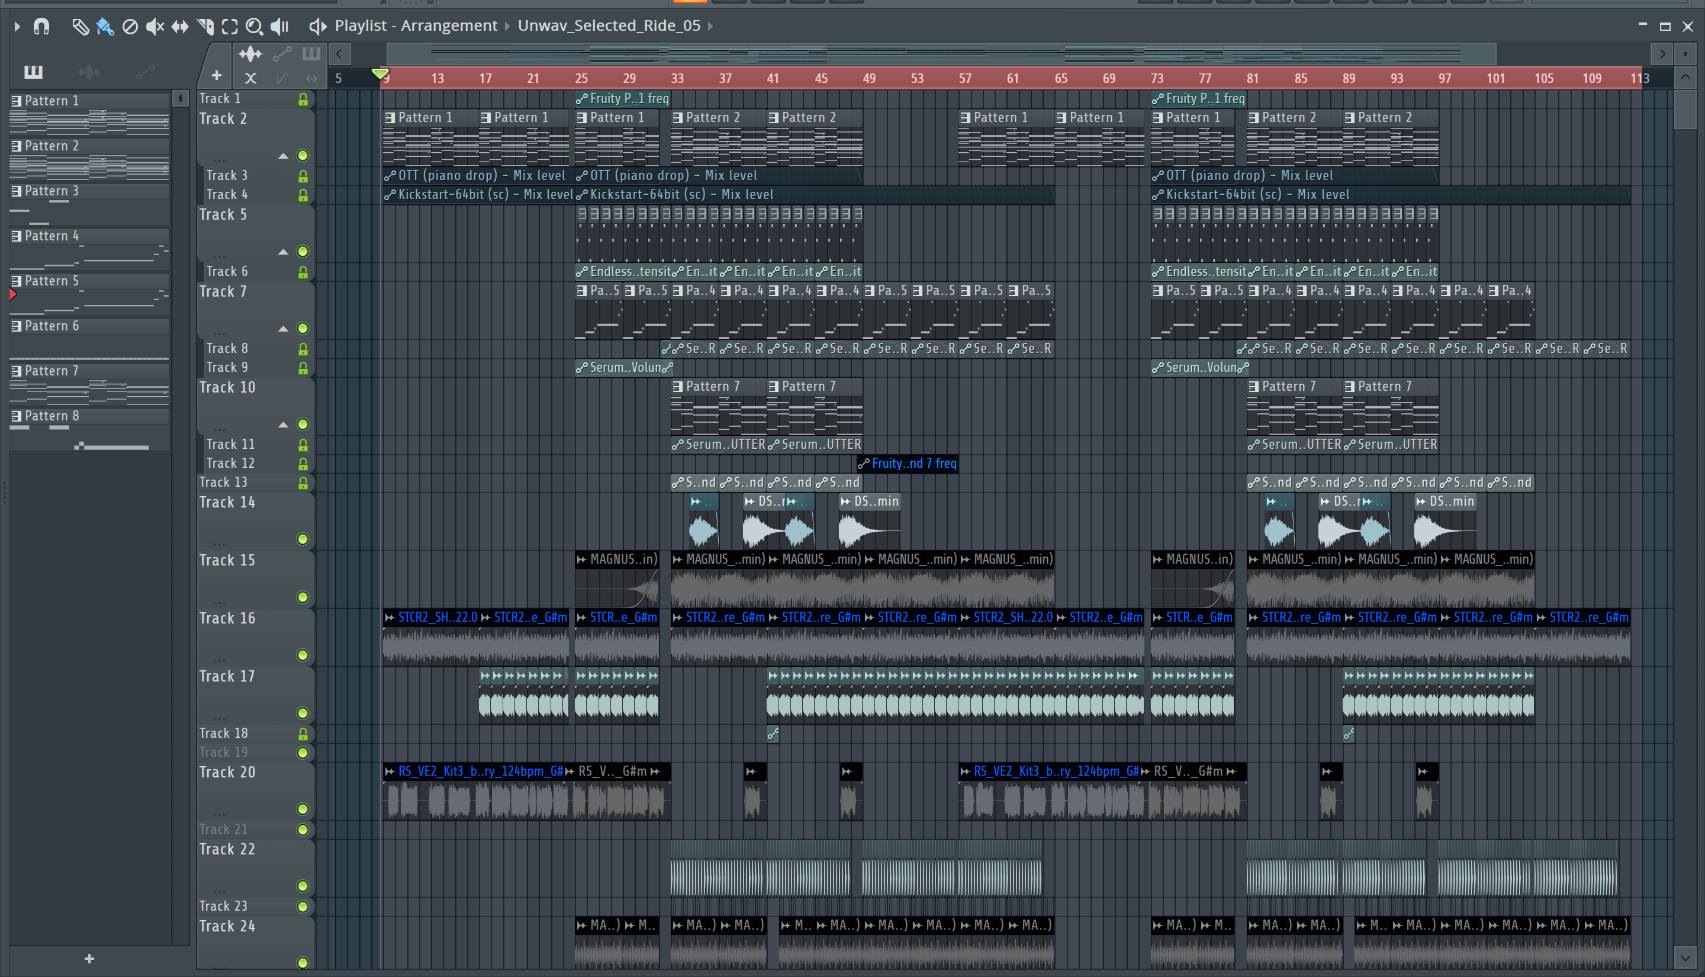Select the Mute tool
The height and width of the screenshot is (977, 1705).
155,26
